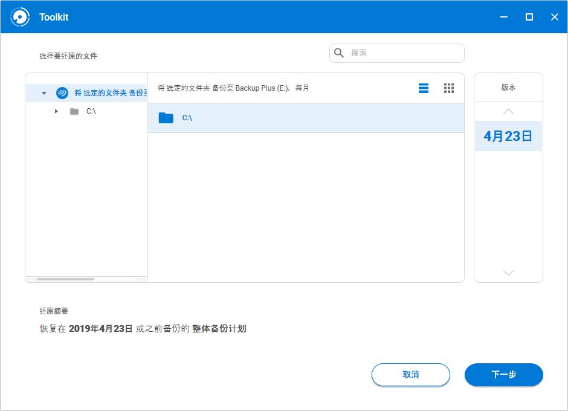Click the 版本 panel header
Screen dimensions: 568x411
point(508,87)
